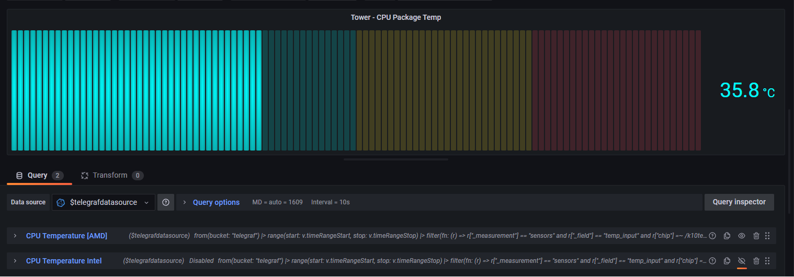Click the CPU Temperature Intel query name
Image resolution: width=794 pixels, height=277 pixels.
click(64, 261)
